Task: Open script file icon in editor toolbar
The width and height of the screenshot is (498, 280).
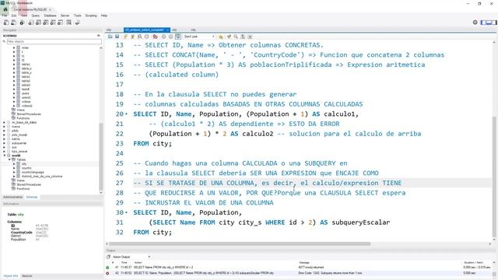Action: pos(110,37)
